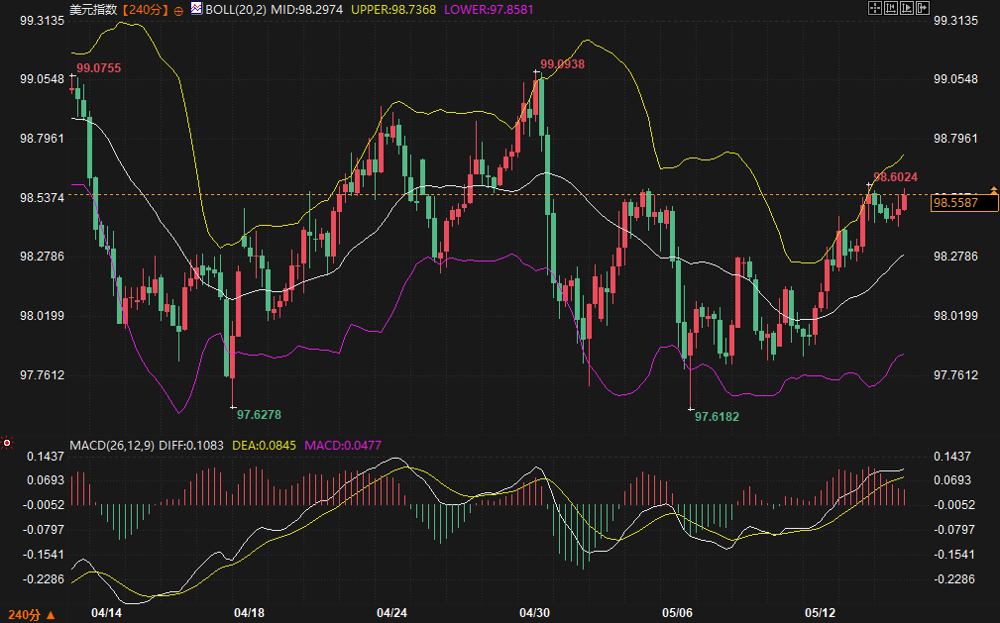The image size is (1000, 623).
Task: Click the 99.0755 high price marker
Action: click(99, 68)
